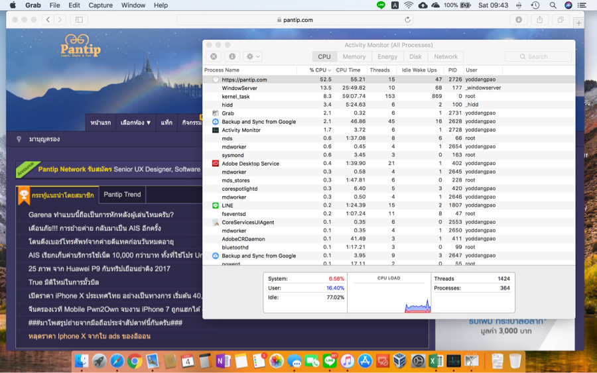Open the หน้าแรก navigation item on Pantip
Screen dimensions: 597x373
[101, 123]
